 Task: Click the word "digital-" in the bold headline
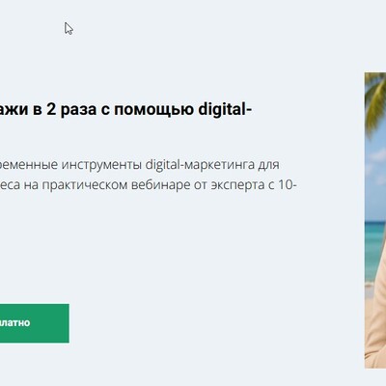(225, 109)
